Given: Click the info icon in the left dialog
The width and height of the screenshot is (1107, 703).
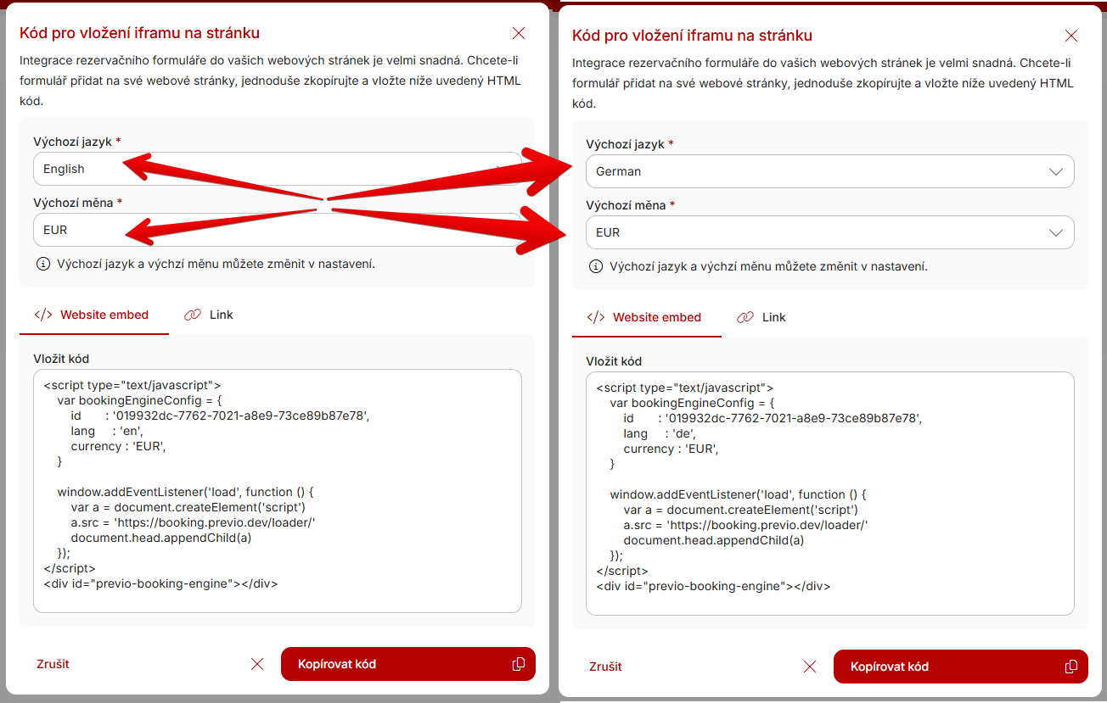Looking at the screenshot, I should click(43, 264).
